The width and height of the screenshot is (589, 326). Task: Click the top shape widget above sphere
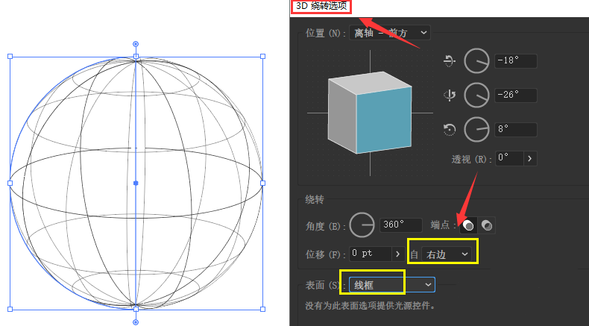(x=136, y=44)
